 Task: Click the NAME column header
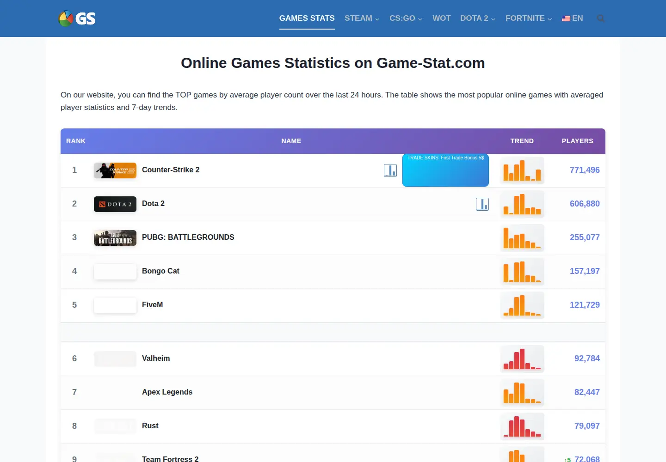point(291,141)
